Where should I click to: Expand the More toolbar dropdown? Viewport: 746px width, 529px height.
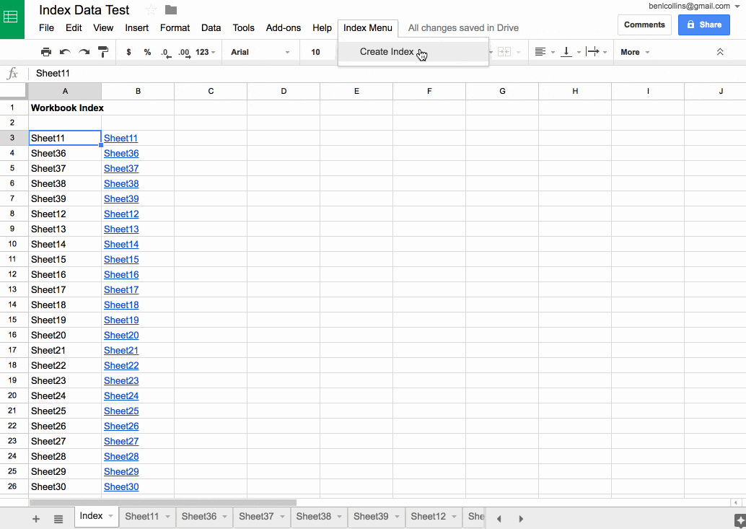click(635, 53)
